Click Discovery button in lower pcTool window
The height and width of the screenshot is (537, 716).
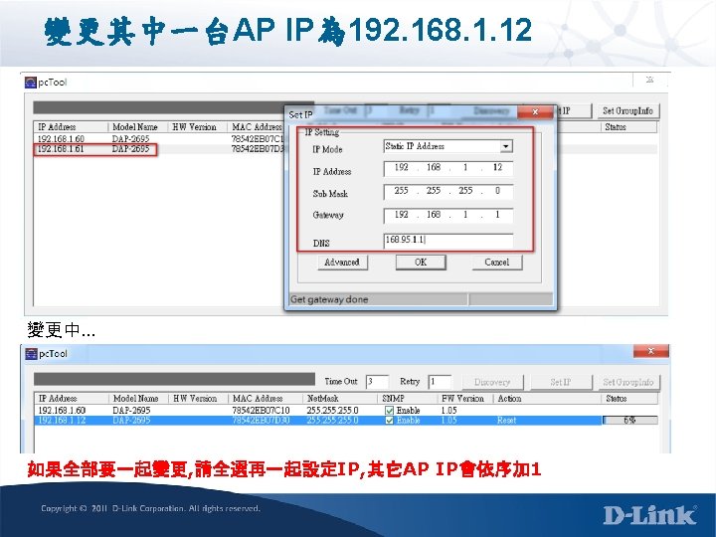[x=492, y=382]
